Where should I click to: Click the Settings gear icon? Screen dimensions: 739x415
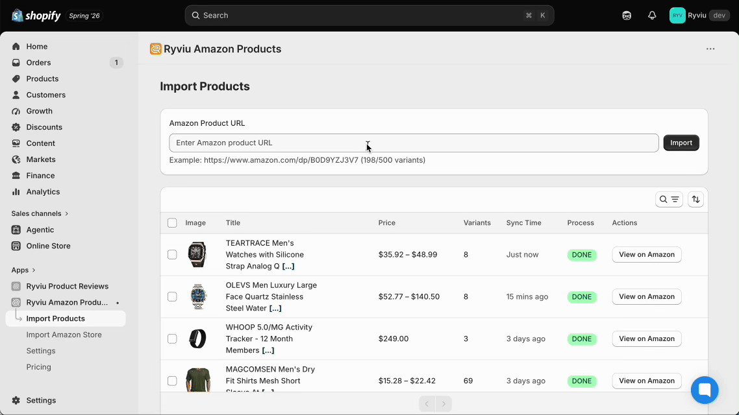pyautogui.click(x=16, y=401)
